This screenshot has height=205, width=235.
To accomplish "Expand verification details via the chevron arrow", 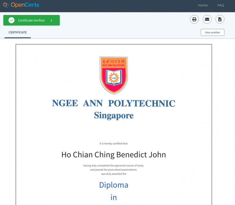I will [51, 20].
